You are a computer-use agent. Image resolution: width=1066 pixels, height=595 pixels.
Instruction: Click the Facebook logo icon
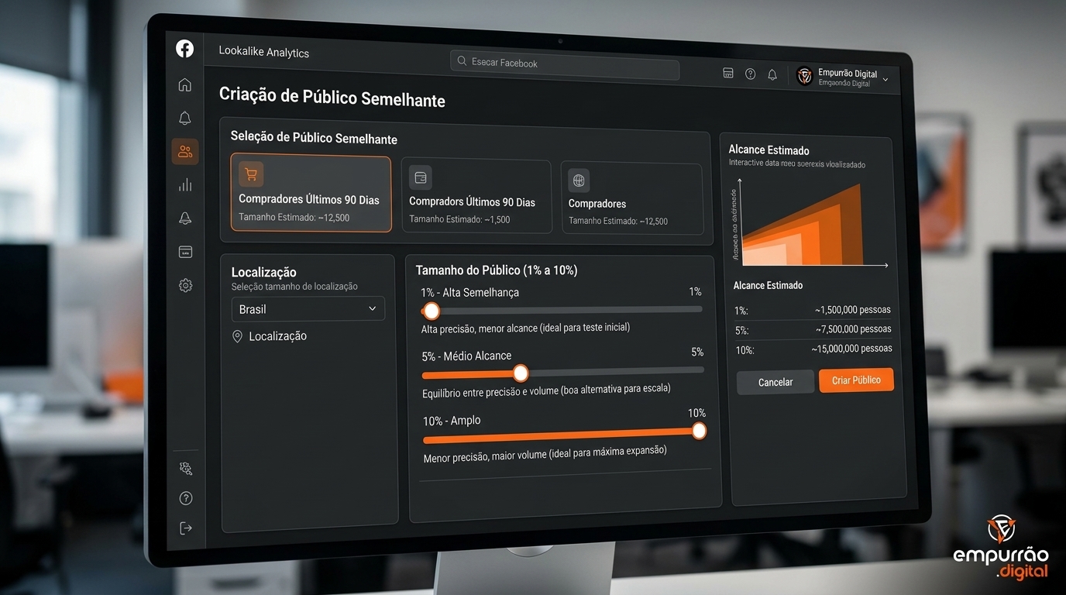click(x=184, y=48)
